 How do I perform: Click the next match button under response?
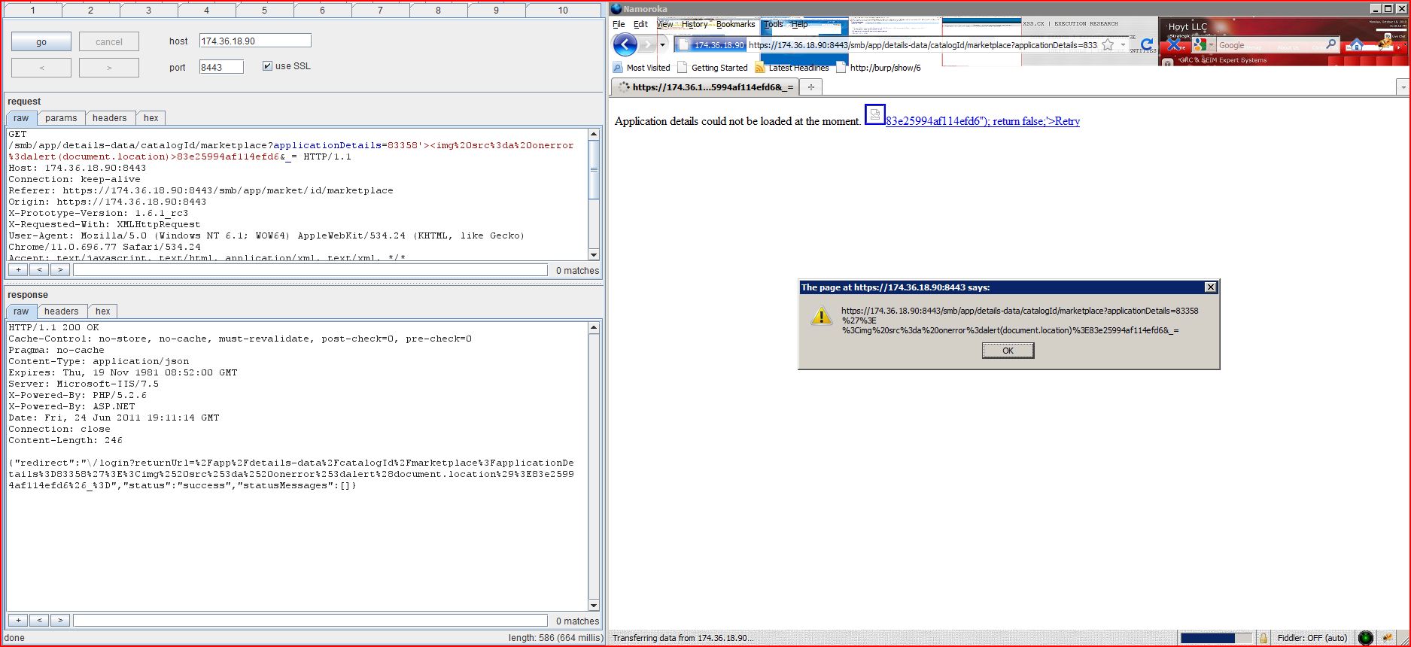[x=60, y=621]
